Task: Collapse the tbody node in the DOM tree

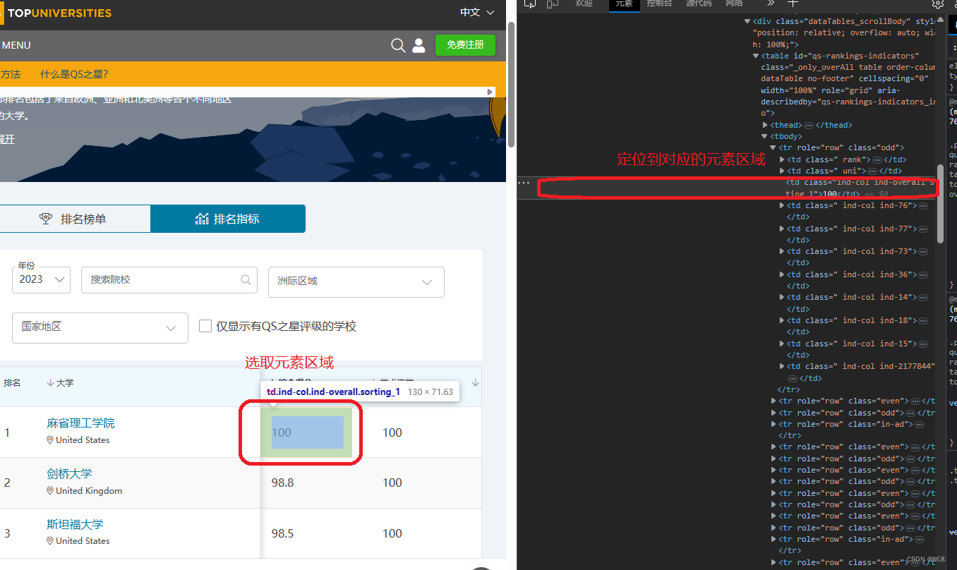Action: tap(764, 137)
